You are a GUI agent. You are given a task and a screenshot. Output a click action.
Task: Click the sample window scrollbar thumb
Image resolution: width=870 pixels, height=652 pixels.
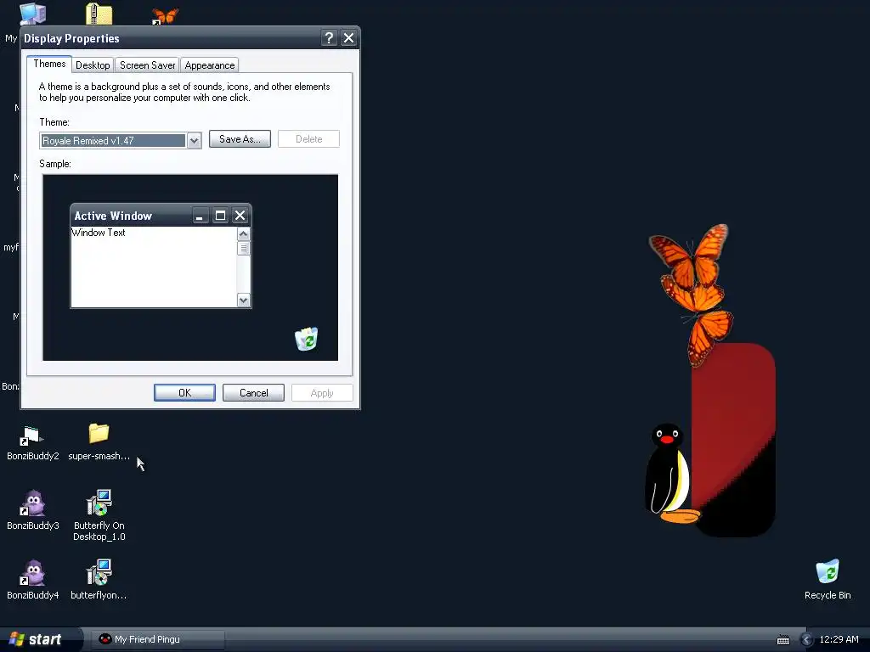click(243, 249)
